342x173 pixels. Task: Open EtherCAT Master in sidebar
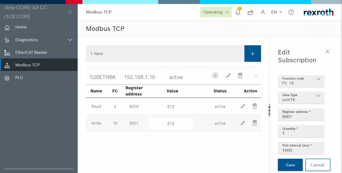(x=31, y=52)
